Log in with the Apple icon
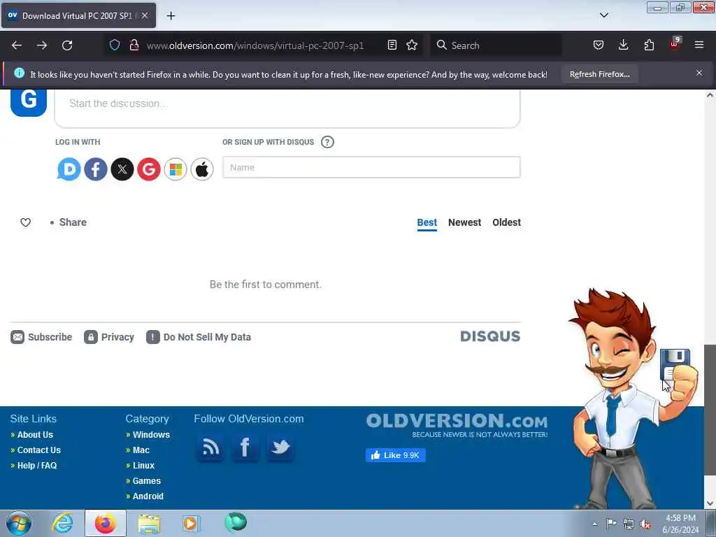This screenshot has width=716, height=537. [x=202, y=169]
